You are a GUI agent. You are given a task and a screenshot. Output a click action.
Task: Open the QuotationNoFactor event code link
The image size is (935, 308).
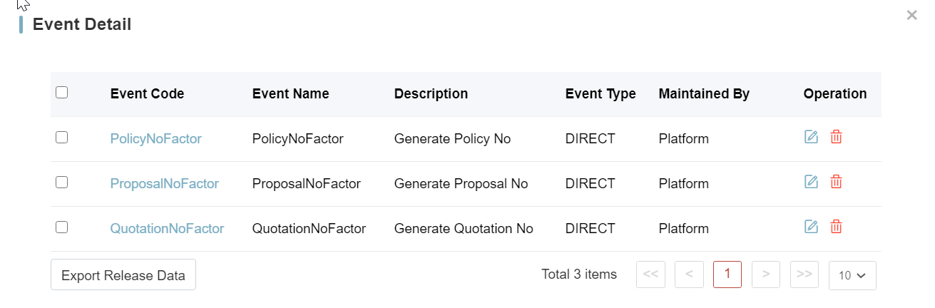pyautogui.click(x=167, y=229)
